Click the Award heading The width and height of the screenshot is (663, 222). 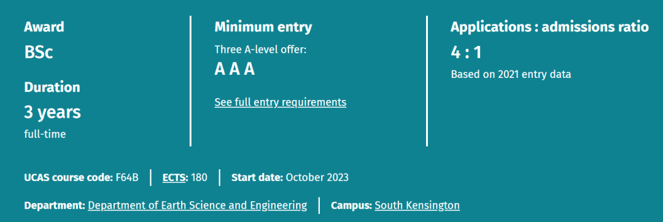[x=44, y=27]
